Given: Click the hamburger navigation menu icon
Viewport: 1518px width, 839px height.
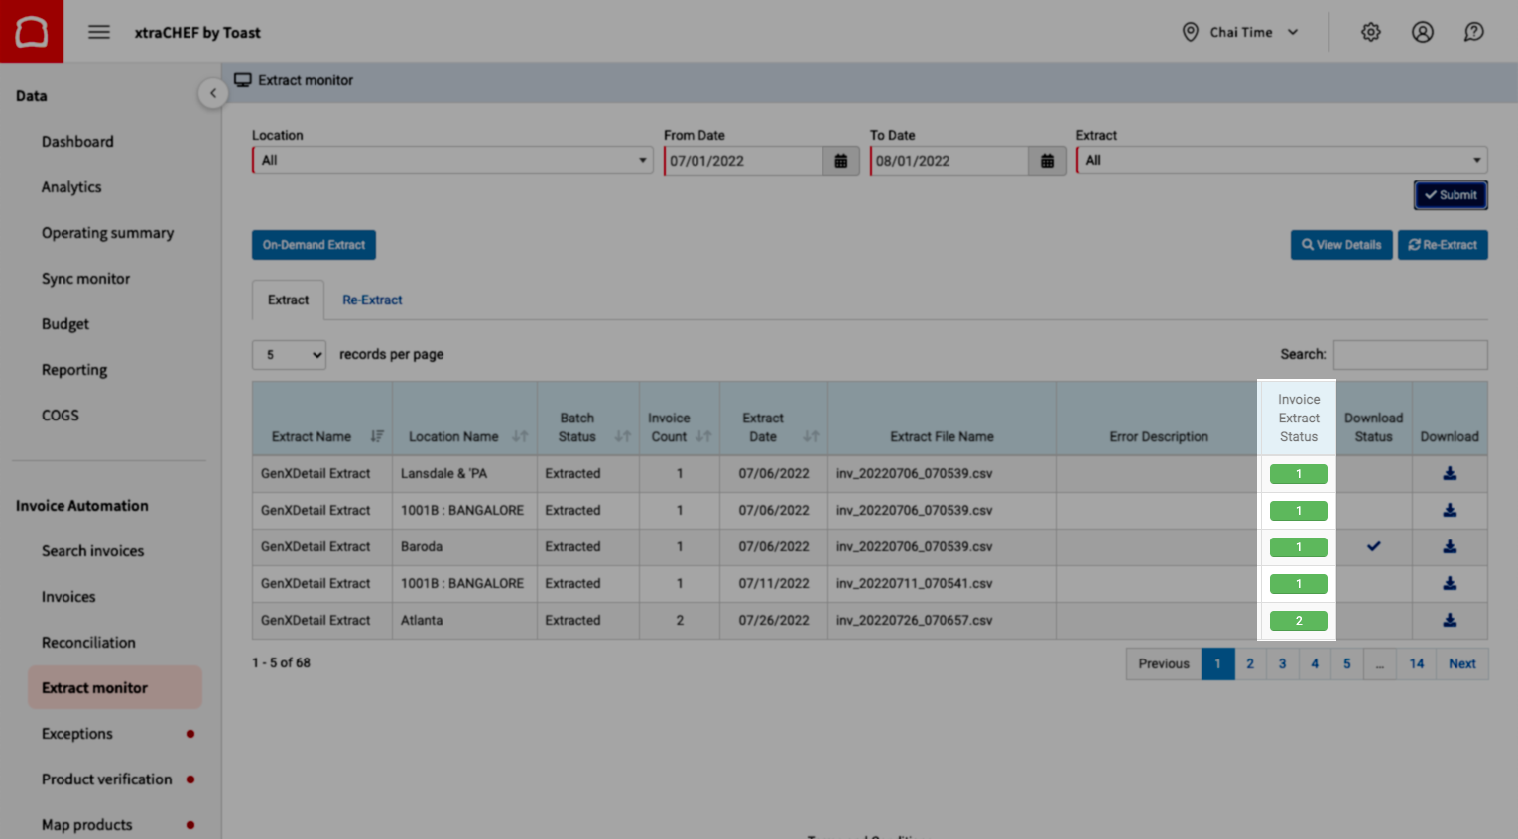Looking at the screenshot, I should click(x=98, y=31).
